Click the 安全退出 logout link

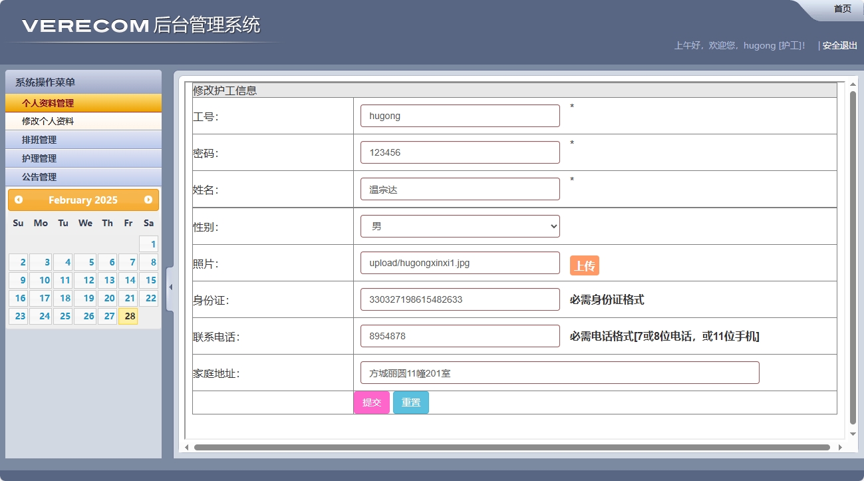point(838,45)
